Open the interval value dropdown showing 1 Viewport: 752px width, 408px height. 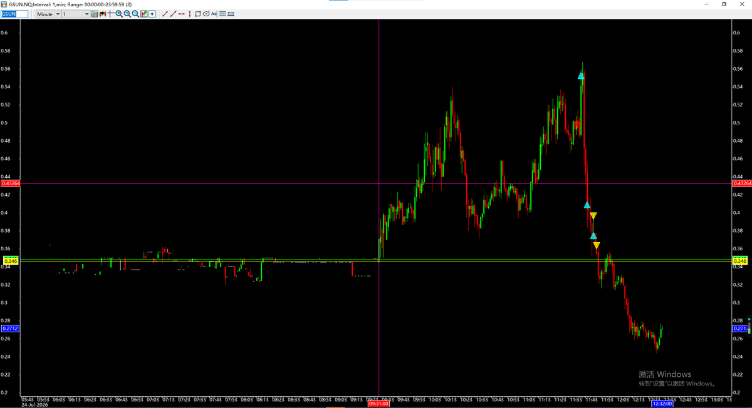(x=76, y=14)
